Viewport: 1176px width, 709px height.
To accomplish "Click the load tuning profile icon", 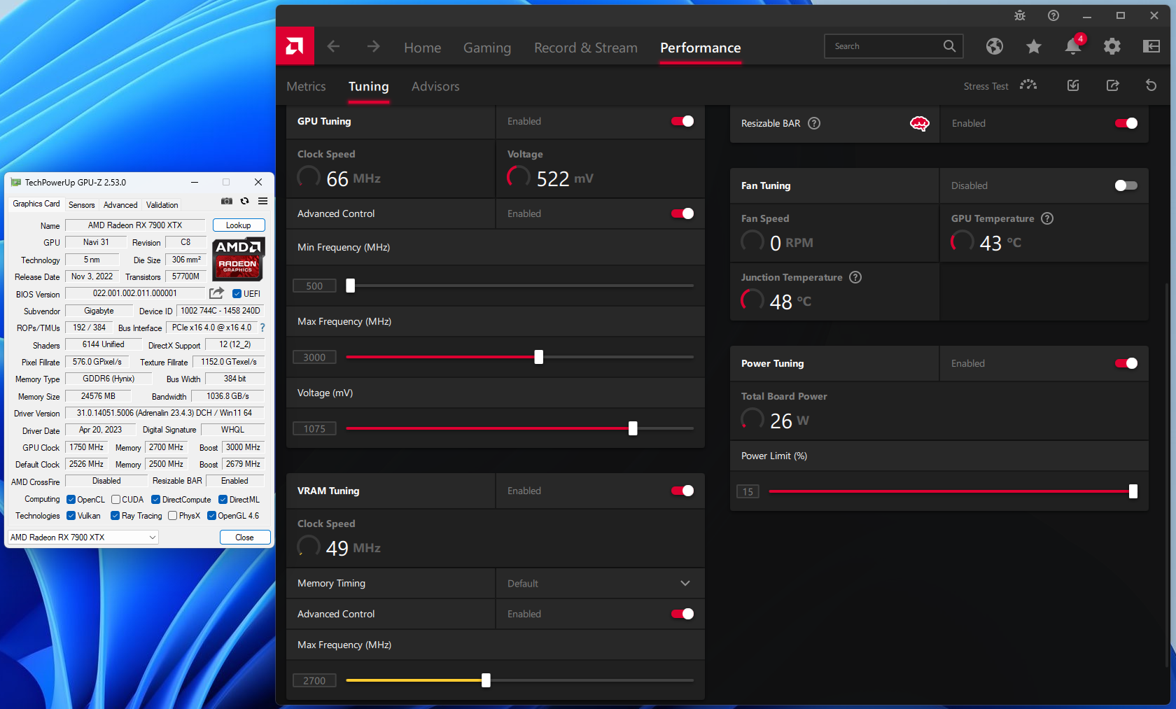I will point(1073,85).
